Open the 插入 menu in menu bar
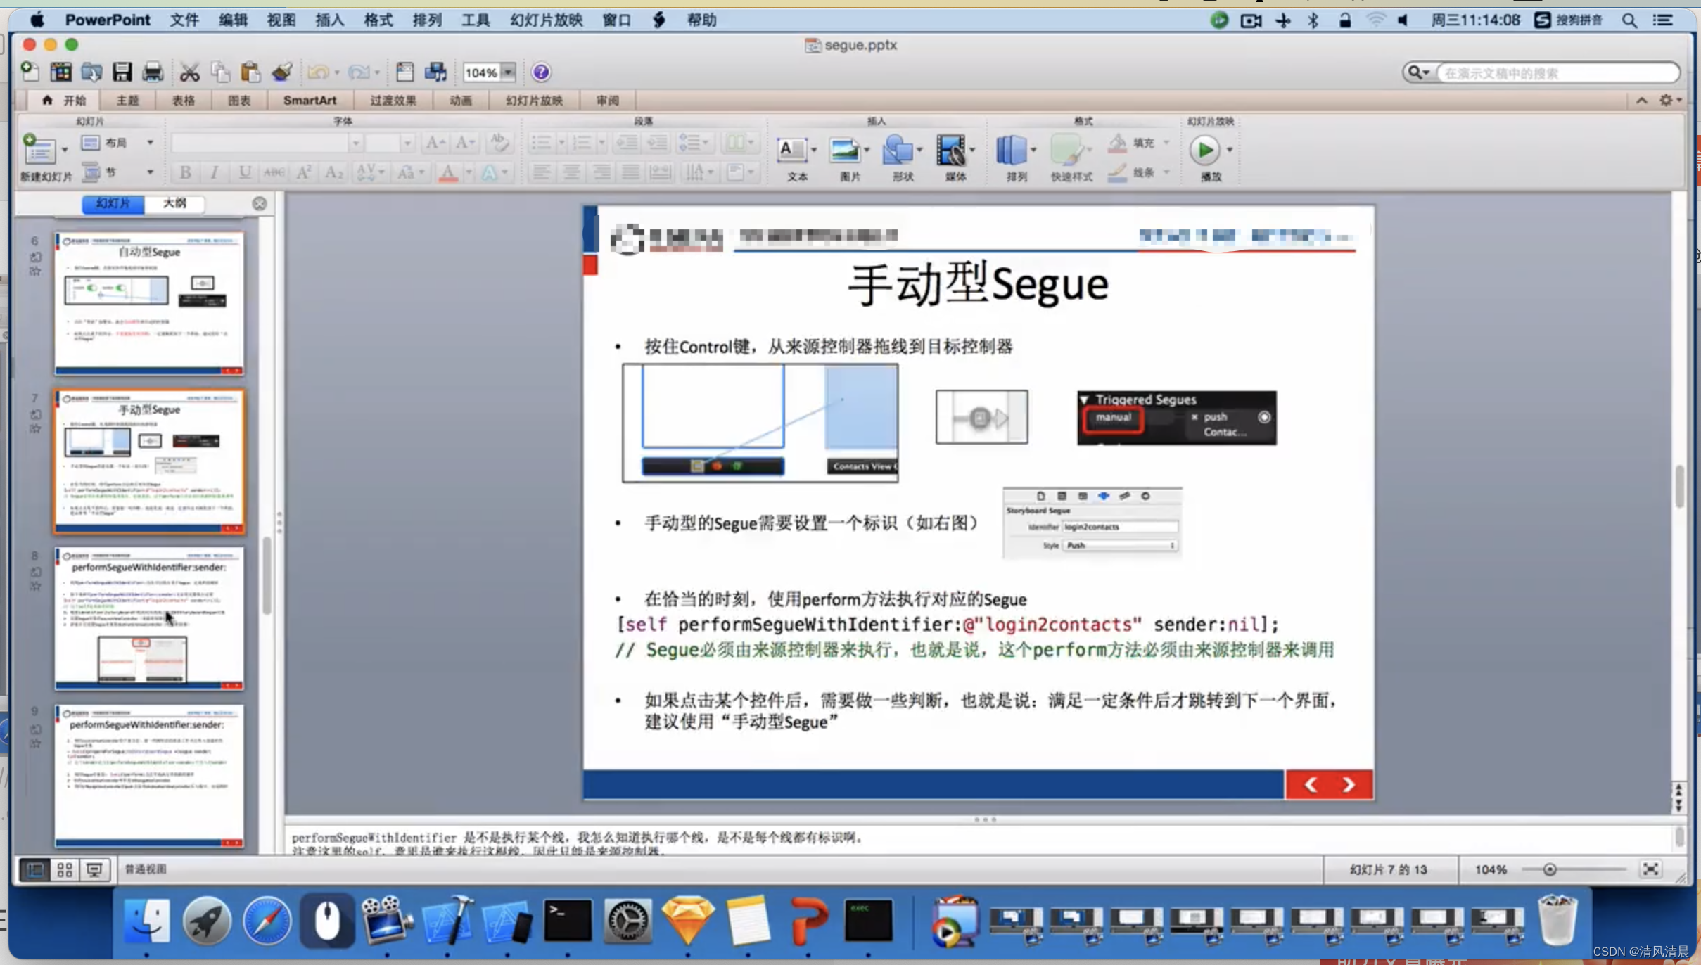 pyautogui.click(x=329, y=20)
